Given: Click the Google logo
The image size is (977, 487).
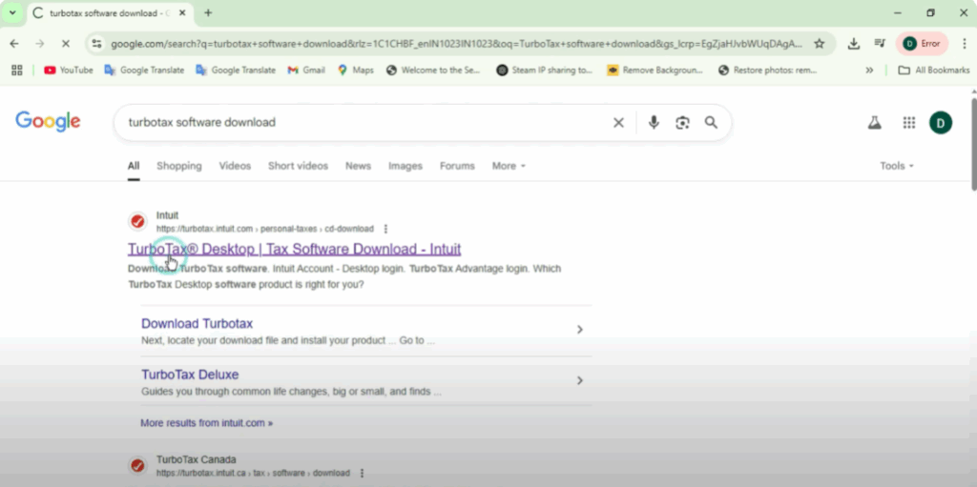Looking at the screenshot, I should [48, 122].
